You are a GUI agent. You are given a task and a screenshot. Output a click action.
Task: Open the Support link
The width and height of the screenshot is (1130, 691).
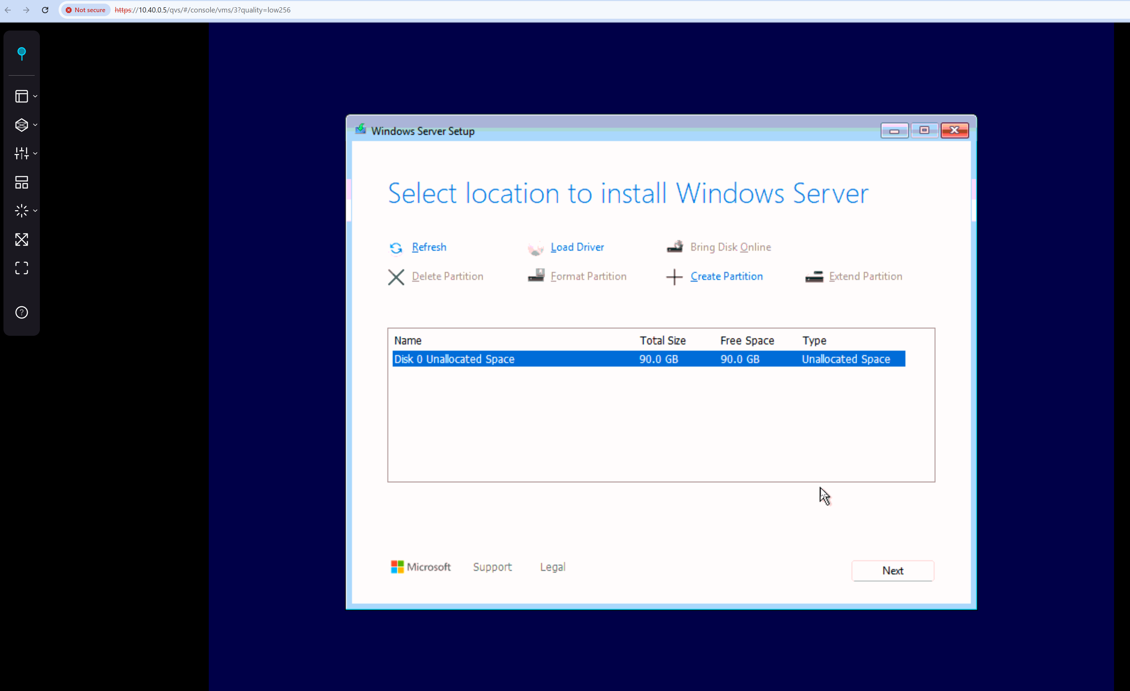point(492,567)
